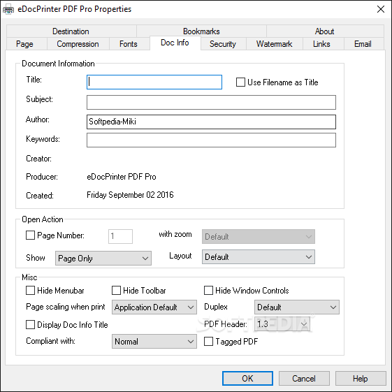The image size is (392, 392).
Task: Click the Creator label
Action: coord(38,159)
